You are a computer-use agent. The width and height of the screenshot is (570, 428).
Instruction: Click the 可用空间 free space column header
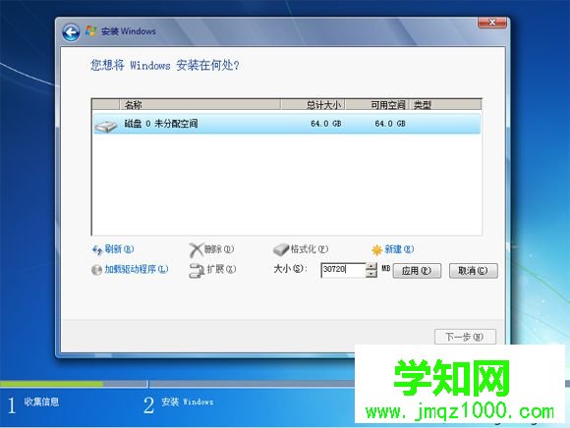377,105
